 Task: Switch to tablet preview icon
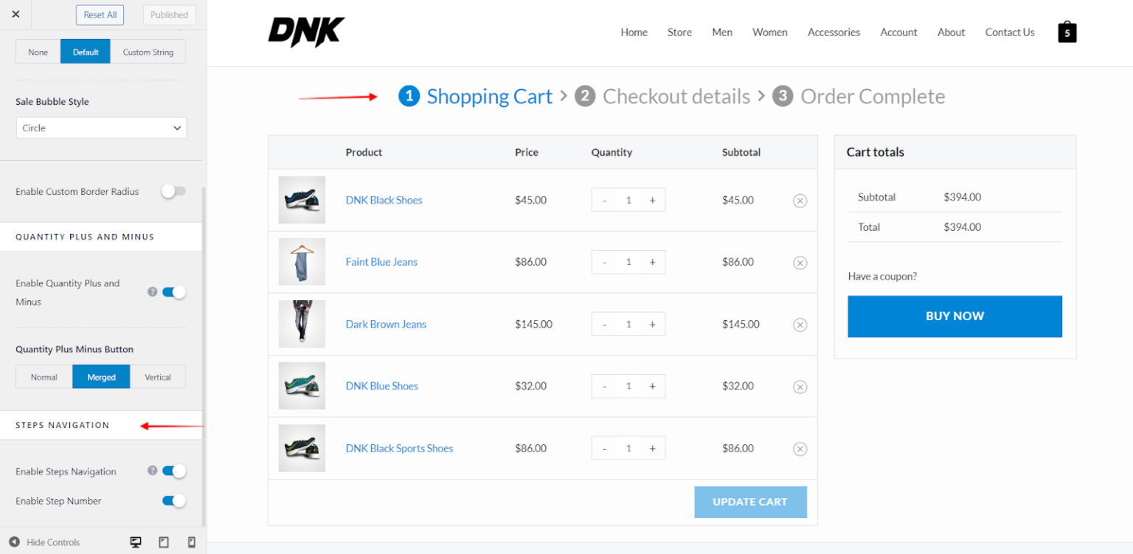[x=164, y=542]
